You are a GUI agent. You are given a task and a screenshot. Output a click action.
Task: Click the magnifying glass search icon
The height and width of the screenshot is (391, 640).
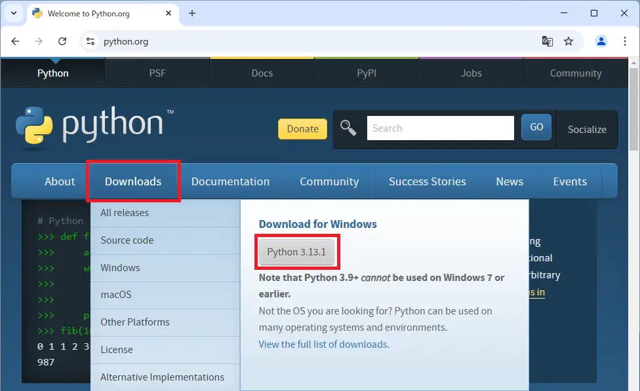[348, 128]
